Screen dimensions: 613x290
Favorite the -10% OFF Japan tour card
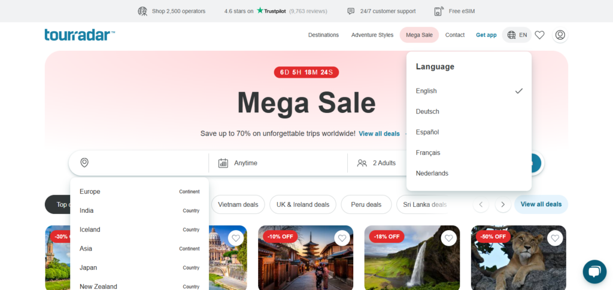click(x=342, y=238)
